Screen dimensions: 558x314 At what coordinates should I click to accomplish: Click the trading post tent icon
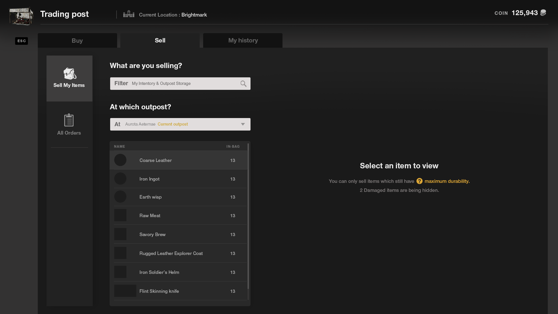coord(21,16)
